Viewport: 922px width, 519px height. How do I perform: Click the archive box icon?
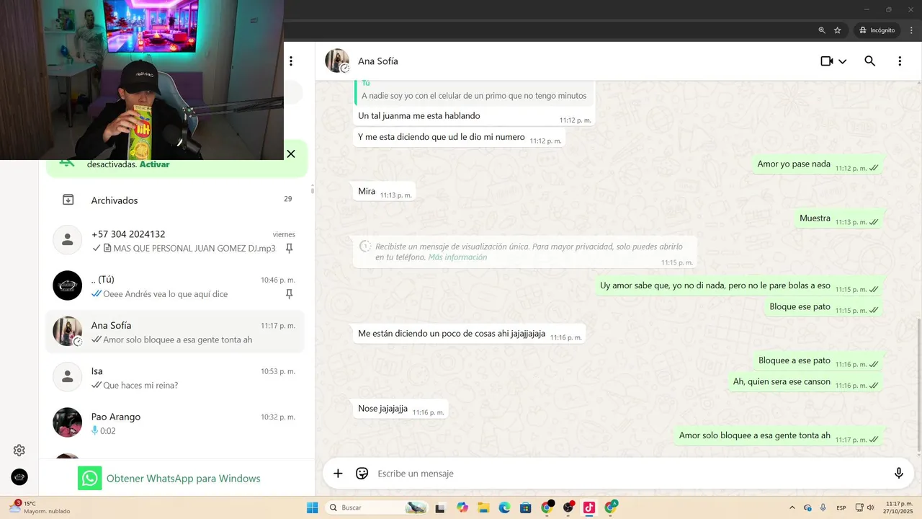coord(68,200)
